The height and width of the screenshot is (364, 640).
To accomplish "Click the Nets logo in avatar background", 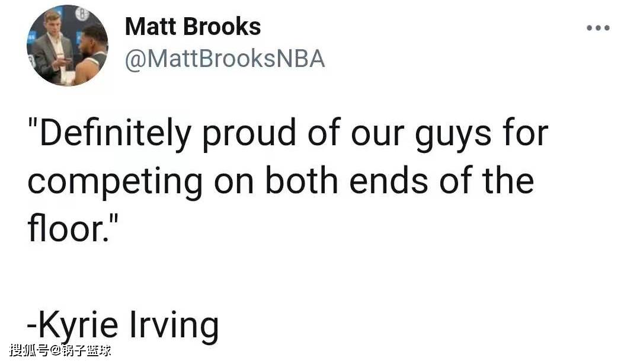I will (x=82, y=14).
